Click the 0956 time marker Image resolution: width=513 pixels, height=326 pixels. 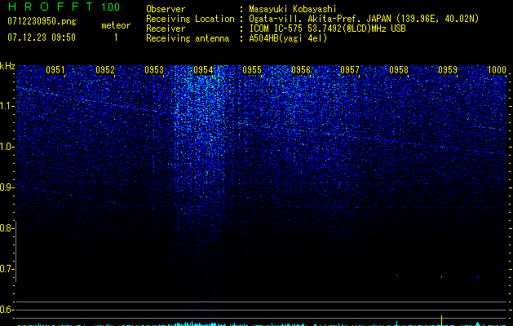click(301, 70)
